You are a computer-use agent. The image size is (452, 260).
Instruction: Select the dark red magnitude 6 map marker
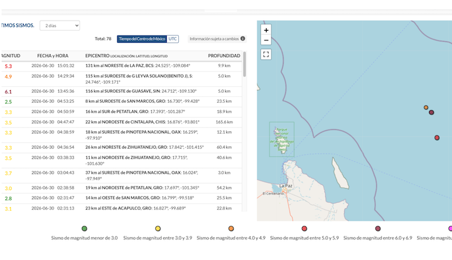pos(432,113)
